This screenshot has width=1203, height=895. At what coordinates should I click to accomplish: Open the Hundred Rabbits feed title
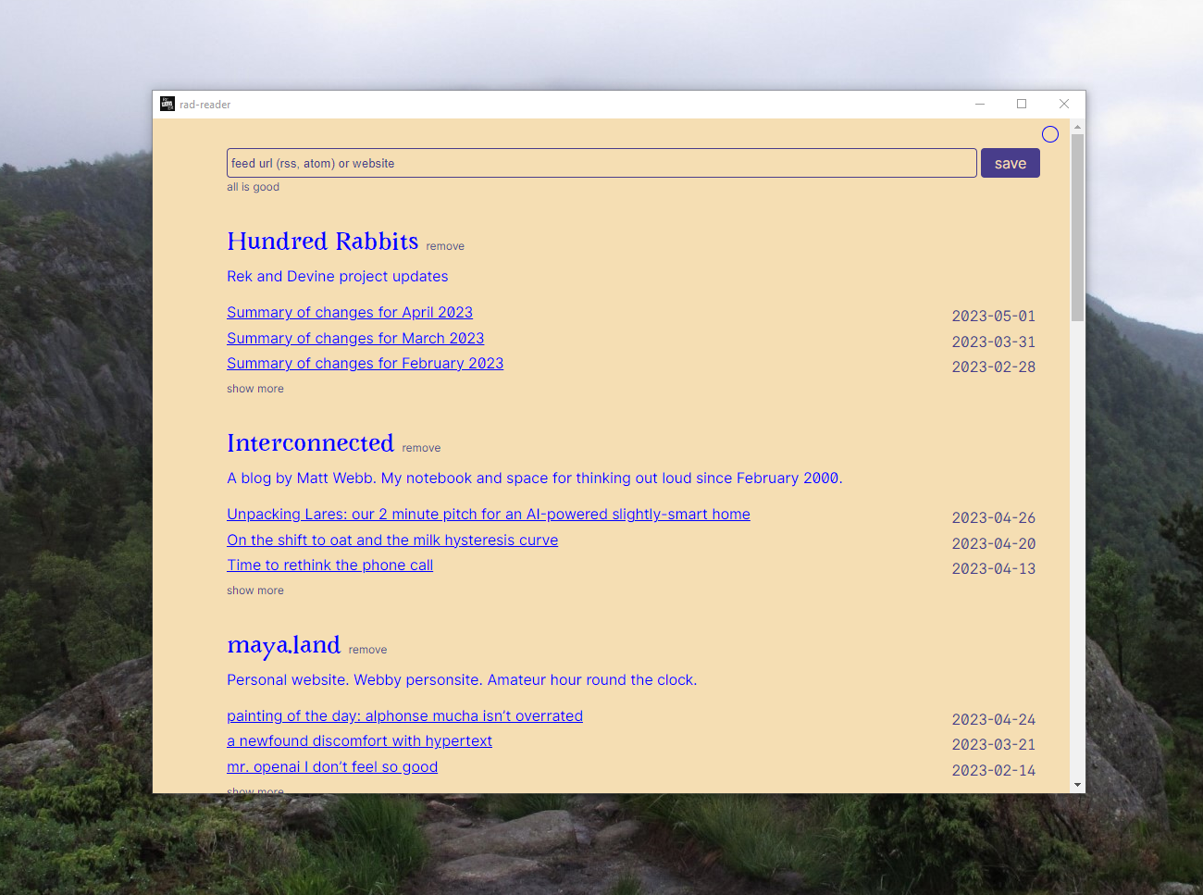pos(323,242)
